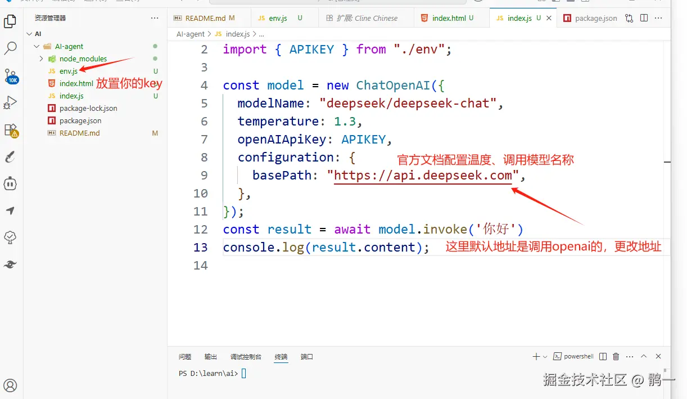This screenshot has width=687, height=399.
Task: Select the powershell terminal entry
Action: 573,357
